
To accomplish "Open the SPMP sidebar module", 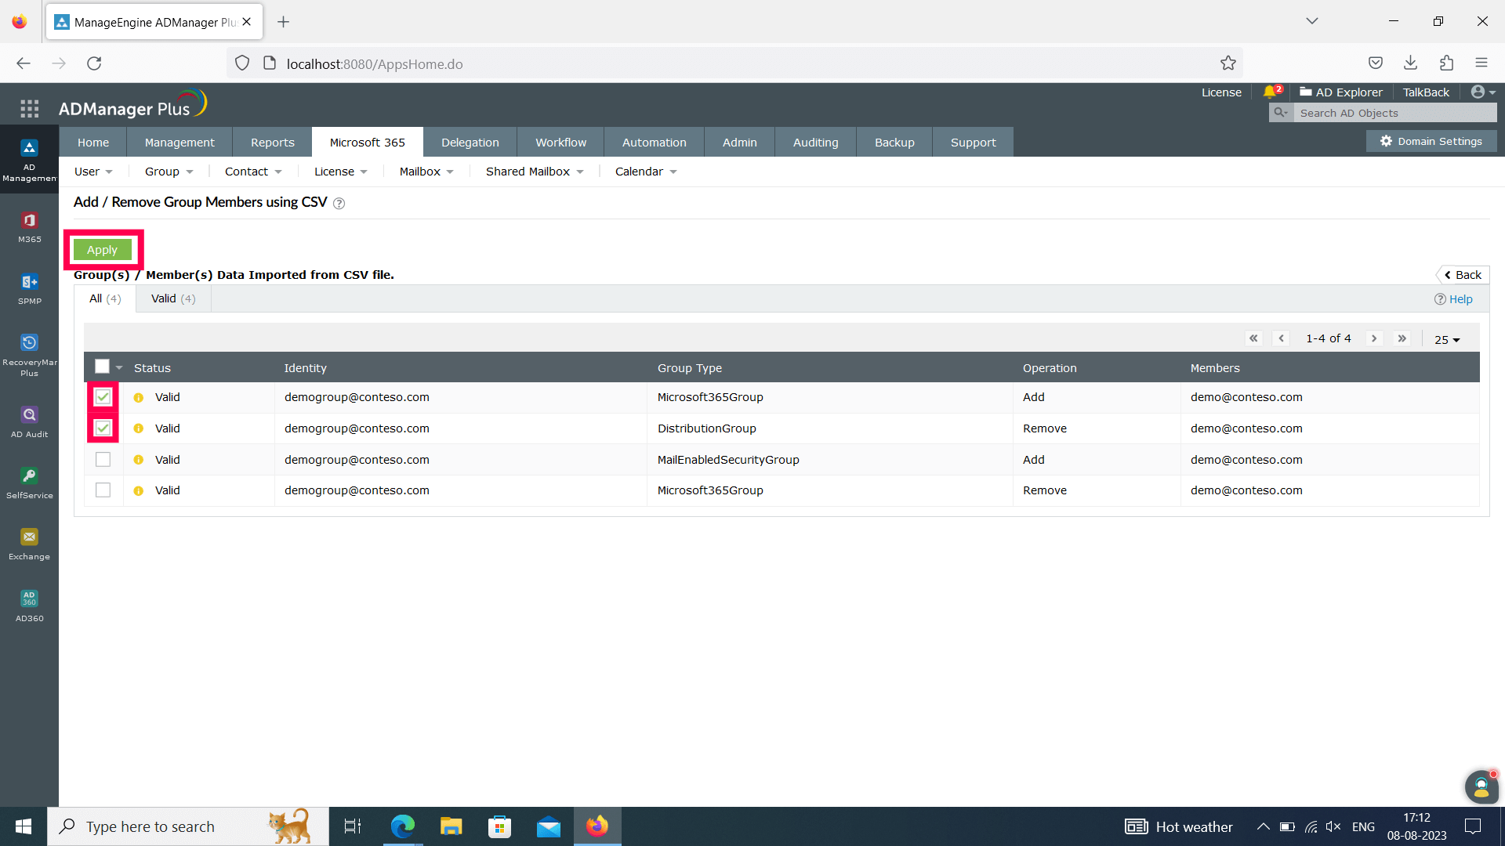I will coord(29,287).
